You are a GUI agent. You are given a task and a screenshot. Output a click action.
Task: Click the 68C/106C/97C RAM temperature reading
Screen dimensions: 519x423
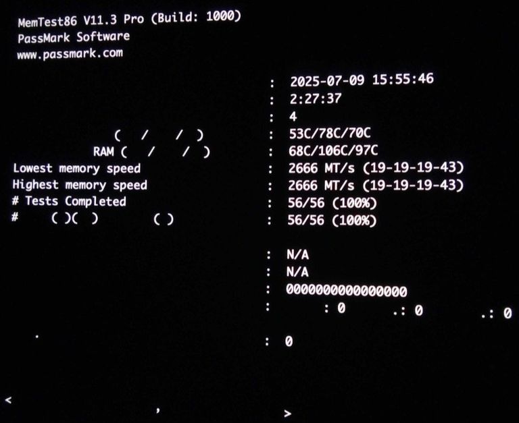[x=333, y=150]
